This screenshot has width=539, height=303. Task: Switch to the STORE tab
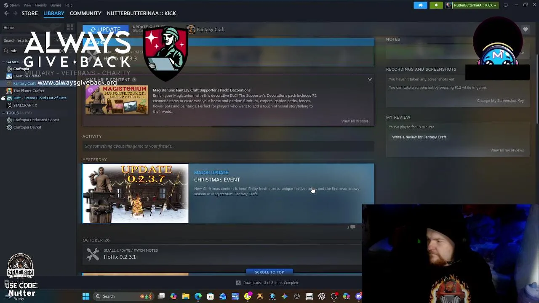click(x=29, y=13)
